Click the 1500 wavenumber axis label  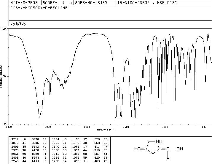coord(126,127)
